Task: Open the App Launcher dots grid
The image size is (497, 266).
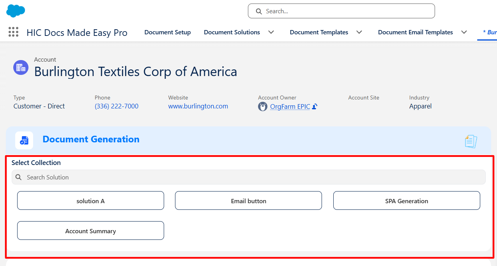Action: tap(13, 32)
